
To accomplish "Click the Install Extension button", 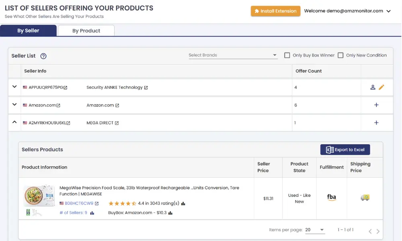I will tap(275, 11).
